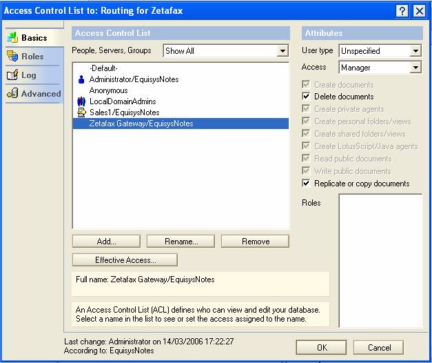Click group icon beside LocalDomainAdmins
The image size is (432, 363).
tap(81, 101)
